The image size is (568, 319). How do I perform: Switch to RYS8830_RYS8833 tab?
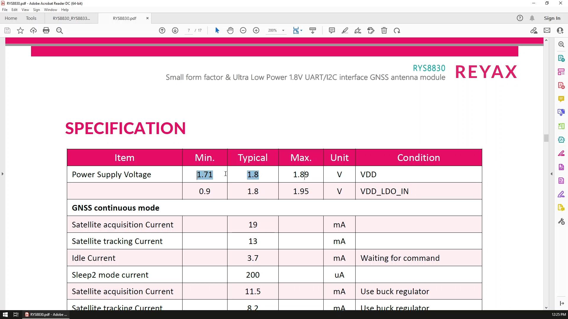click(x=71, y=18)
